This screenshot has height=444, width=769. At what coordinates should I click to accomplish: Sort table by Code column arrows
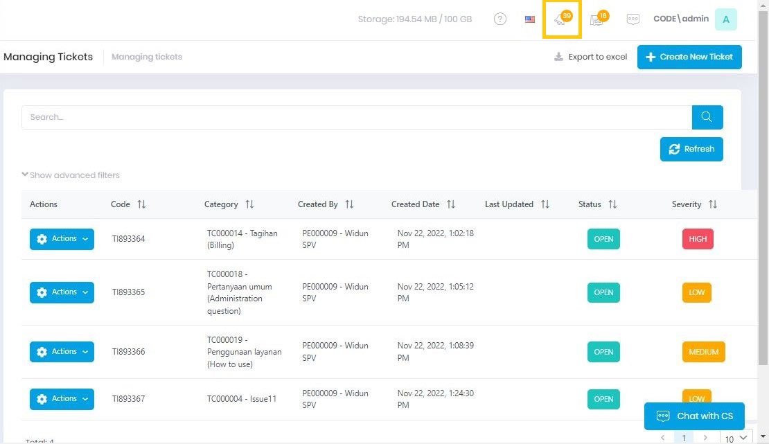[141, 204]
